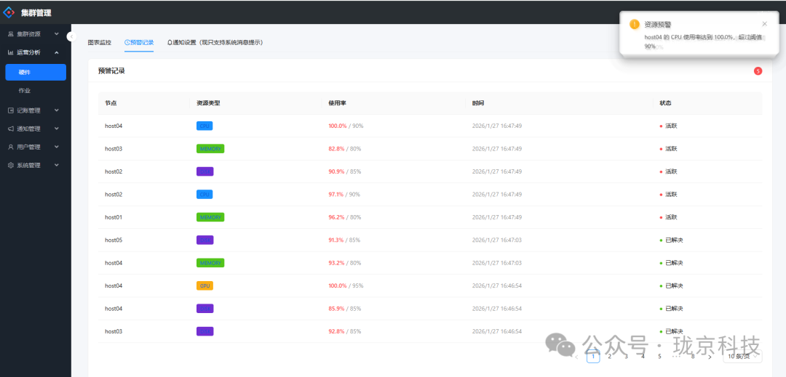Close the 资源预警 notification popup
This screenshot has width=786, height=377.
(764, 23)
